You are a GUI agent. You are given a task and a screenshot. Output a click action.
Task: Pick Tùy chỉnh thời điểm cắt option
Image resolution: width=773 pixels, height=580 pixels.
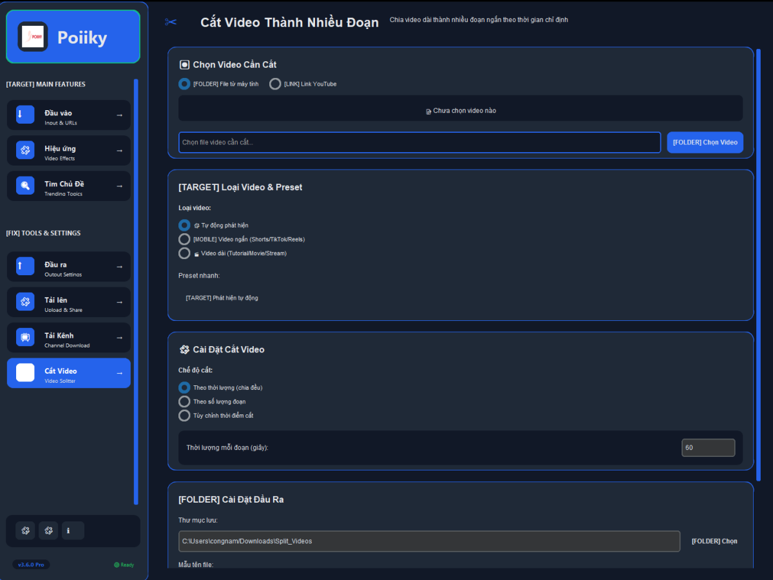184,416
